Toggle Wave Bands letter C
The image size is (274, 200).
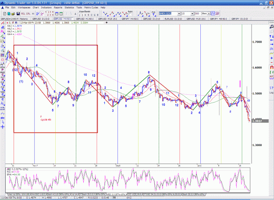click(91, 15)
